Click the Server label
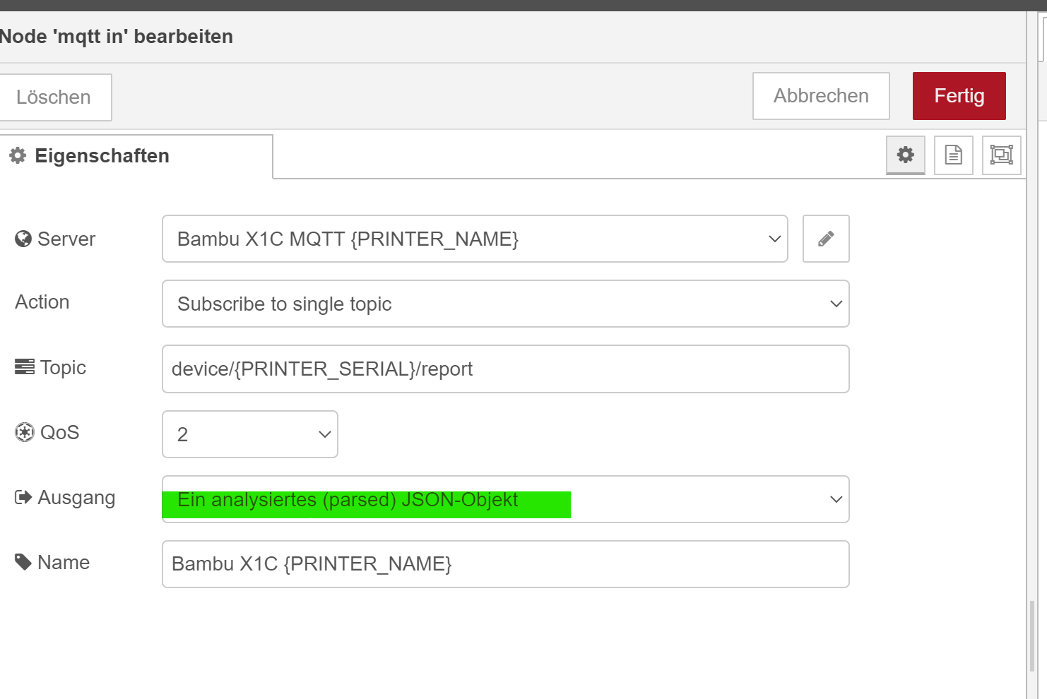This screenshot has height=699, width=1047. 55,239
